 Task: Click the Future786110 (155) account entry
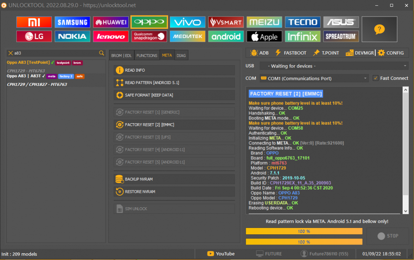324,254
